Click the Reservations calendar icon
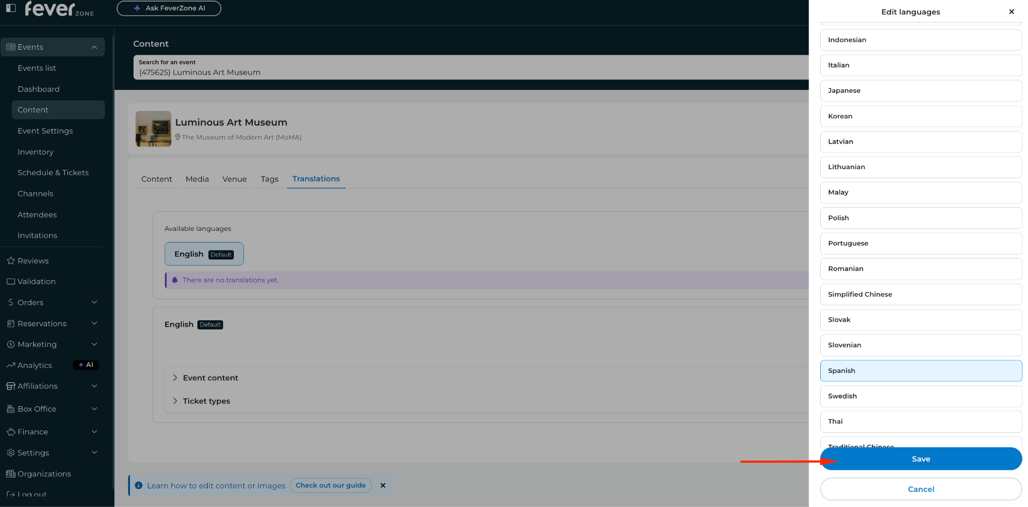Image resolution: width=1028 pixels, height=507 pixels. click(x=11, y=324)
